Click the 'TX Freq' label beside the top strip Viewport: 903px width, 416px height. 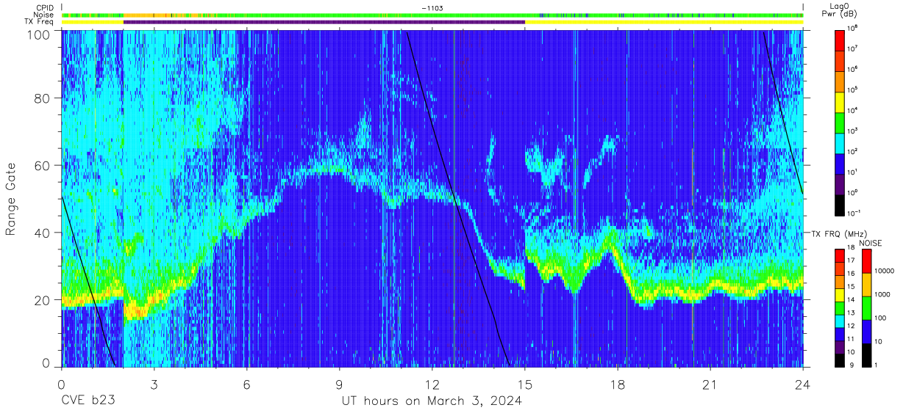39,22
